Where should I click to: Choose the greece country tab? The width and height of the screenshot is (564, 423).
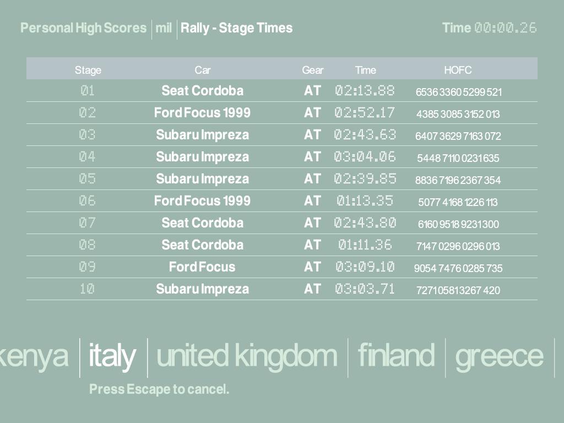coord(499,356)
